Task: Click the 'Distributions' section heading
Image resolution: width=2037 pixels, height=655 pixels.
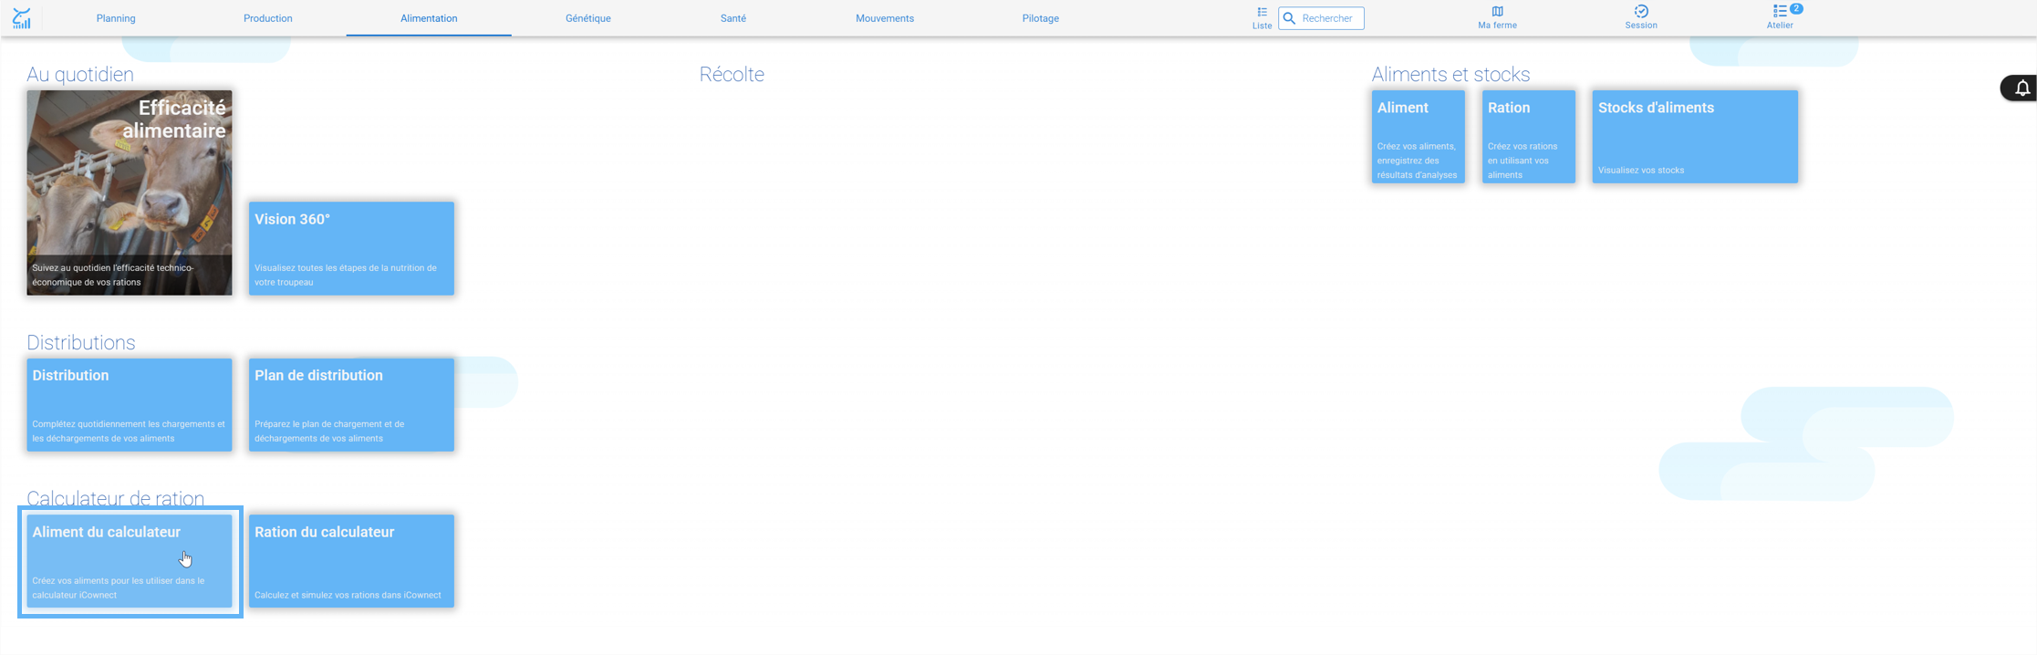Action: click(81, 342)
